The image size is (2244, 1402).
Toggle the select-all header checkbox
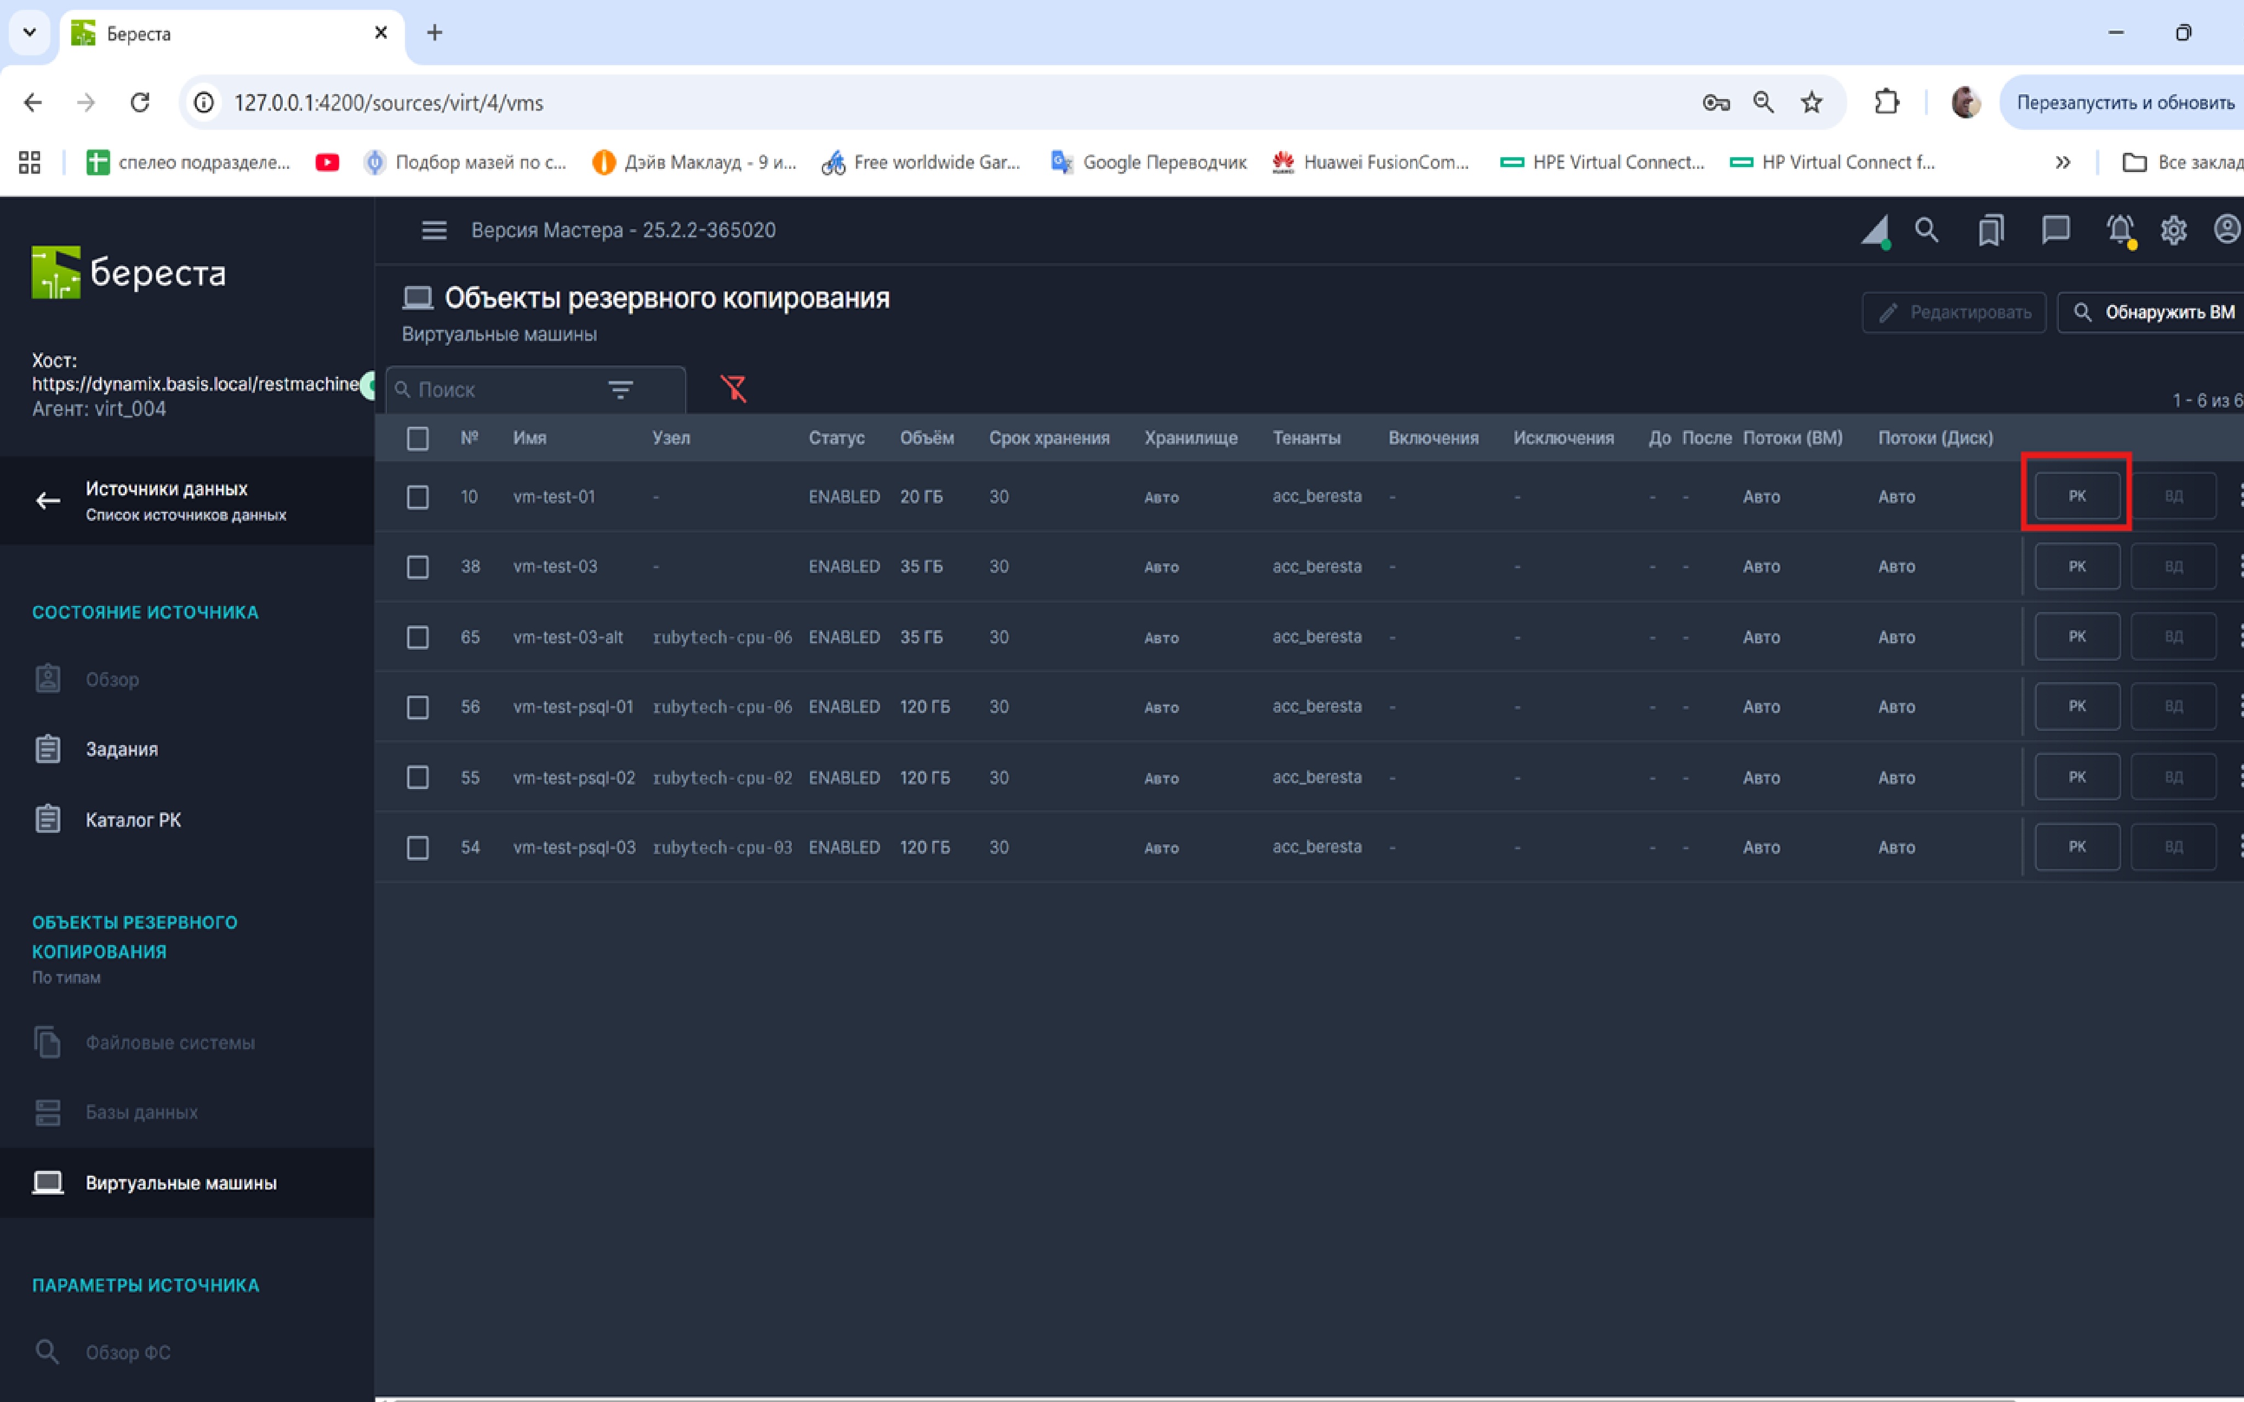point(418,439)
